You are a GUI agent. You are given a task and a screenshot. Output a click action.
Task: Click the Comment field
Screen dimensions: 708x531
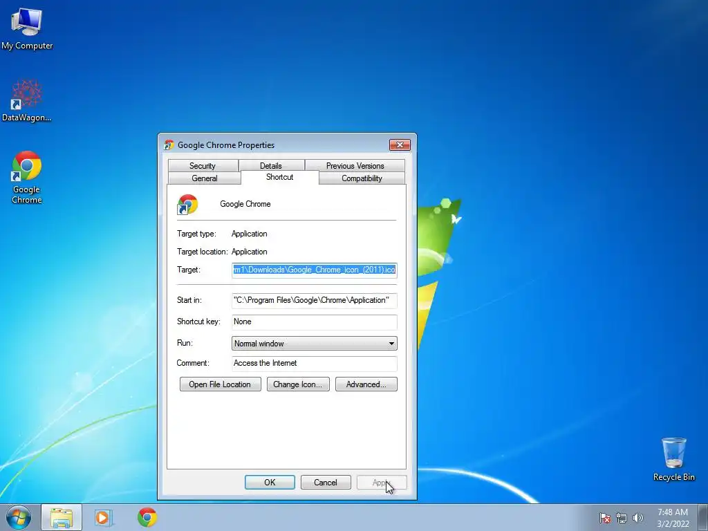315,364
